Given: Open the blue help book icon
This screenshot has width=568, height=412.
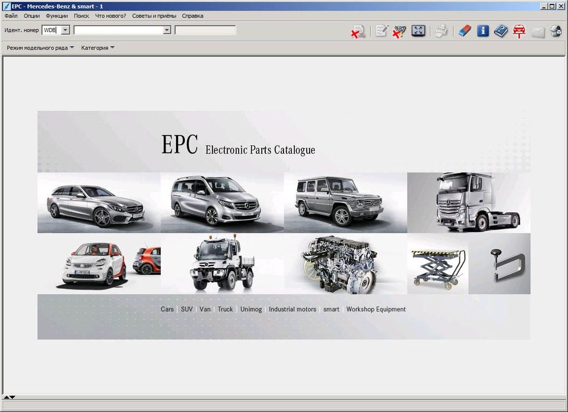Looking at the screenshot, I should pyautogui.click(x=501, y=31).
